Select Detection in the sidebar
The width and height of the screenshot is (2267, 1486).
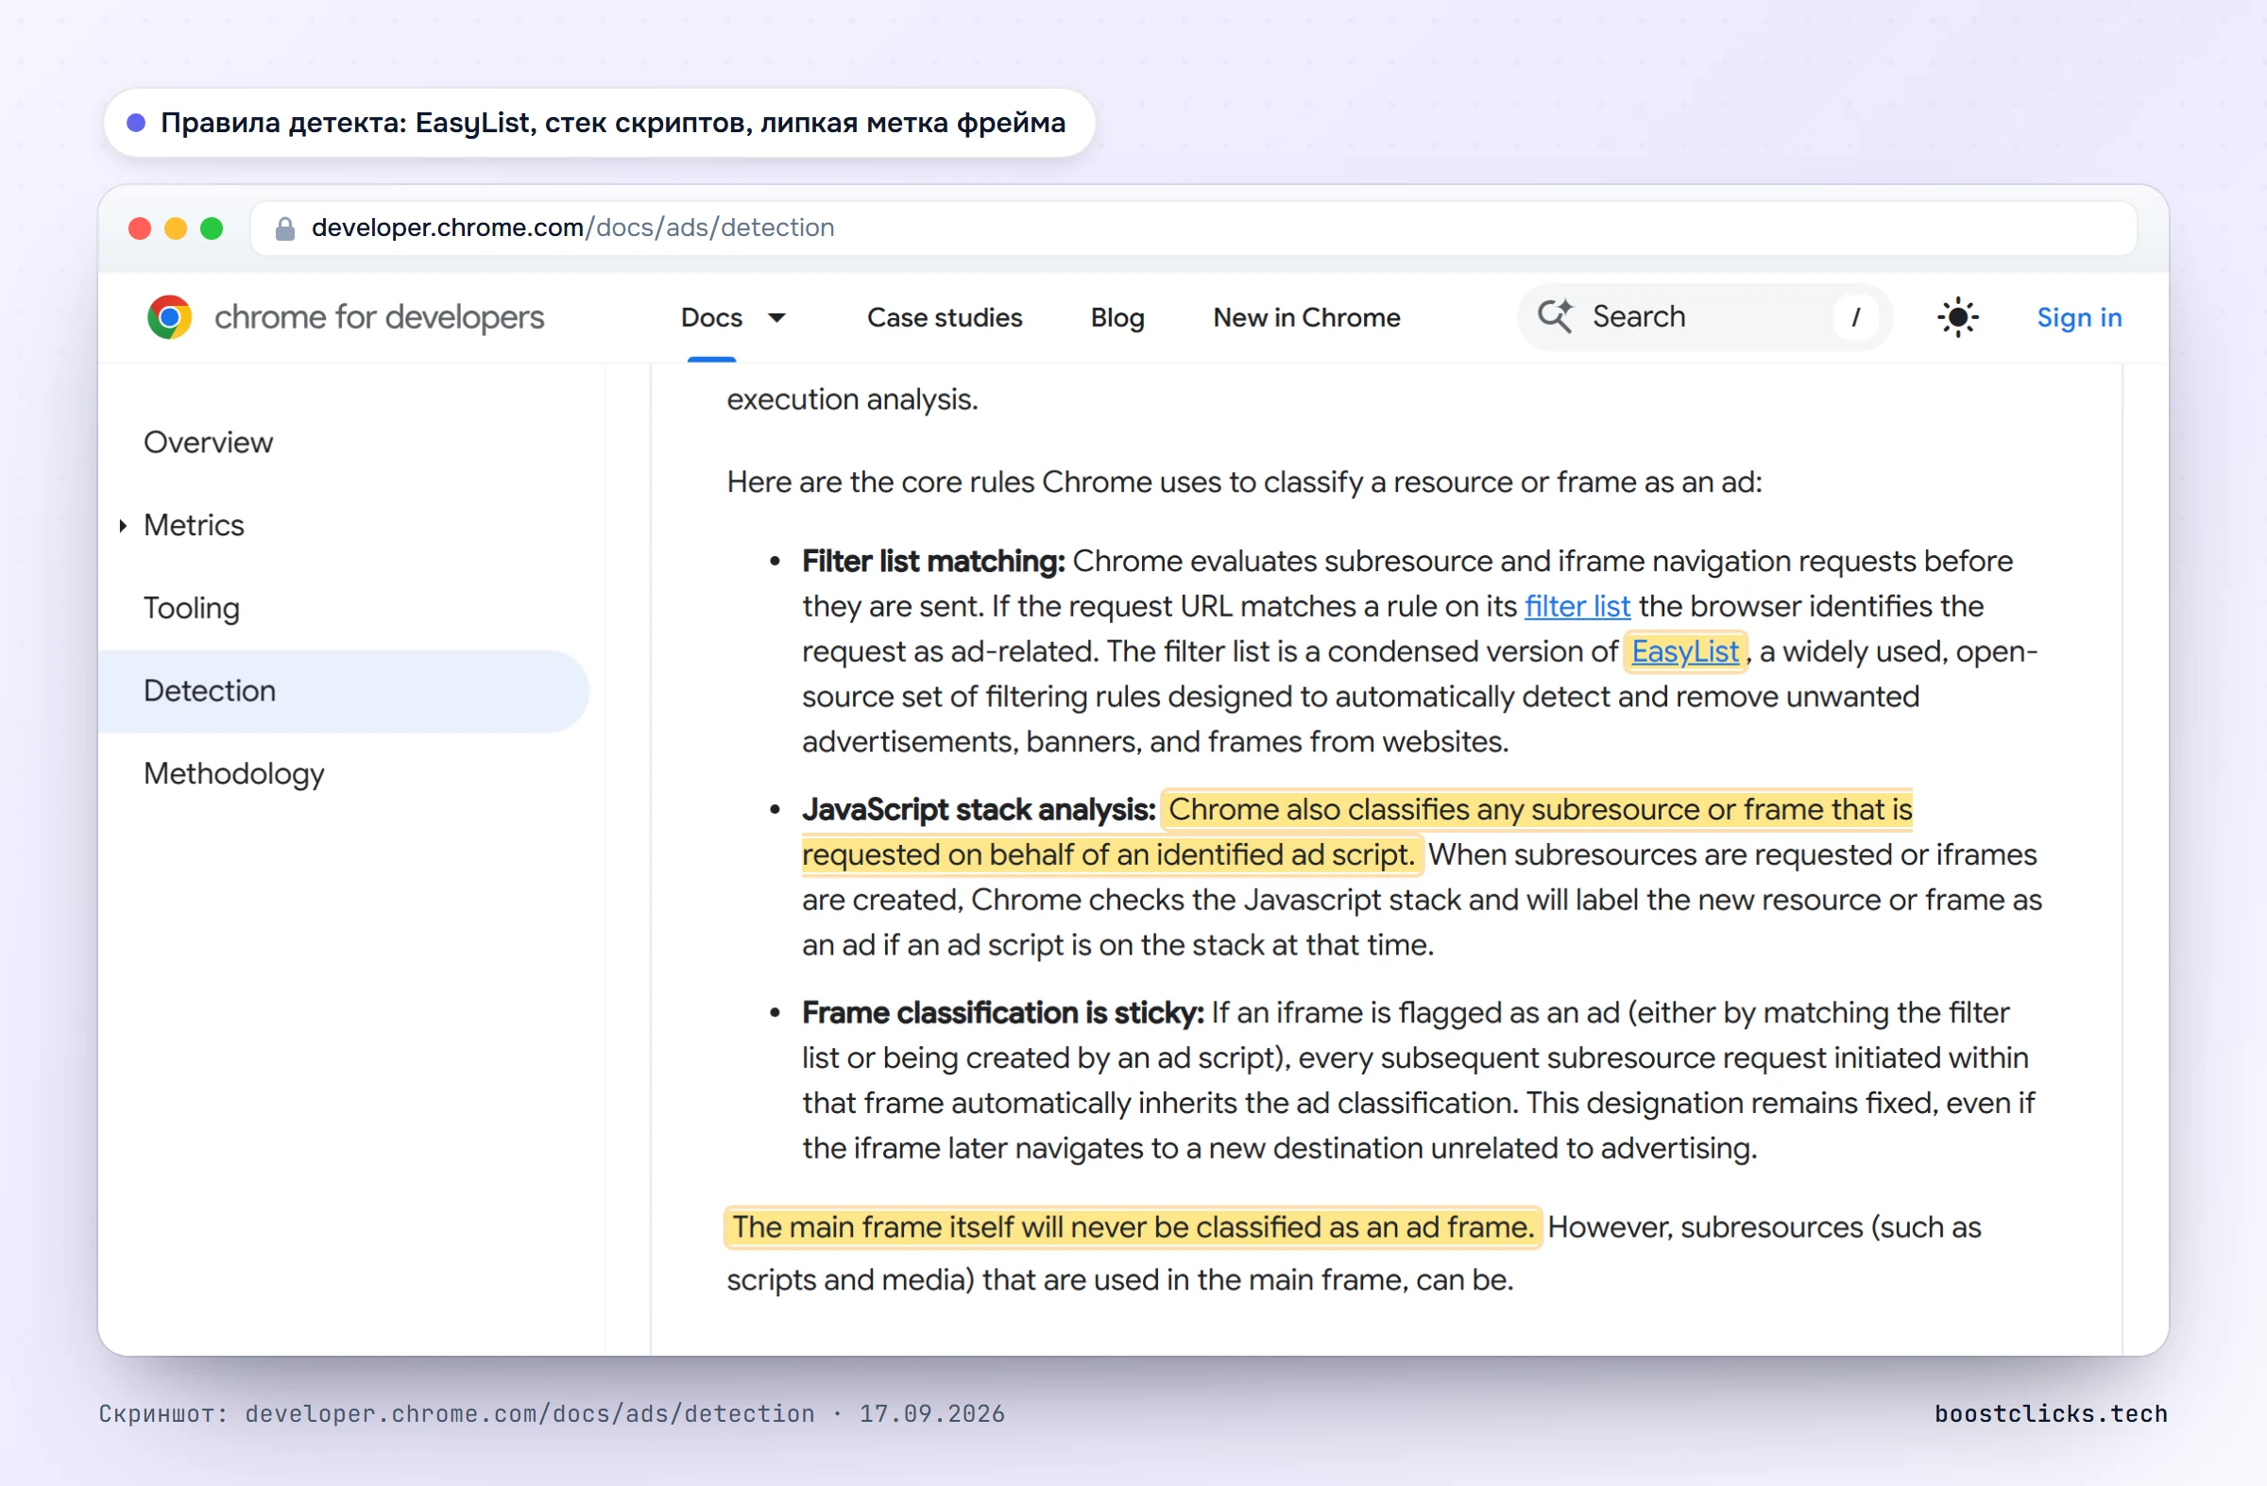[x=343, y=691]
